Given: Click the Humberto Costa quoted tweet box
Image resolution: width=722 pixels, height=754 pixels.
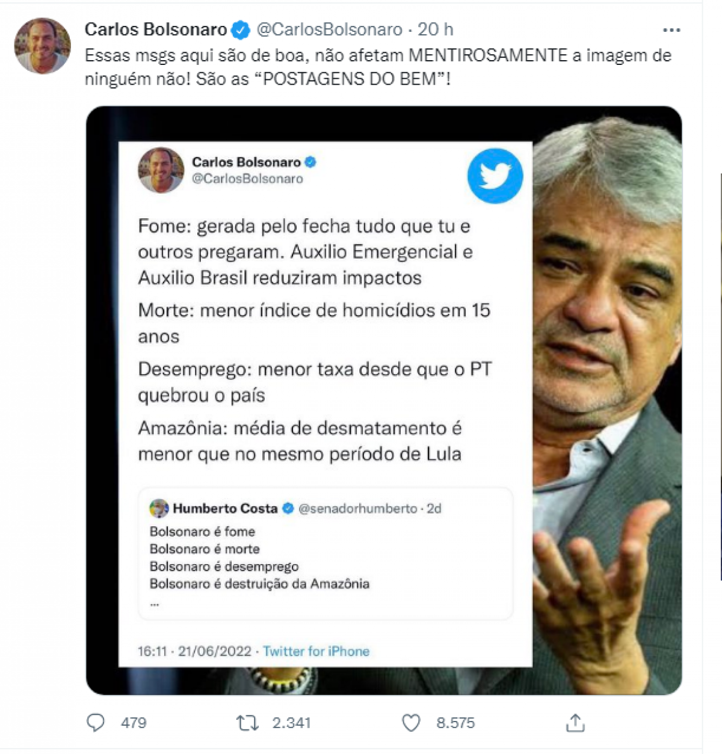Looking at the screenshot, I should pos(325,554).
